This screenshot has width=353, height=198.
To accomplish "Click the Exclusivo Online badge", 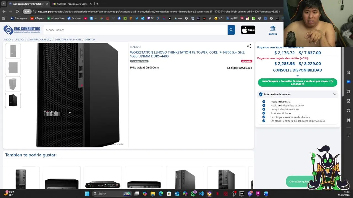I will [139, 61].
